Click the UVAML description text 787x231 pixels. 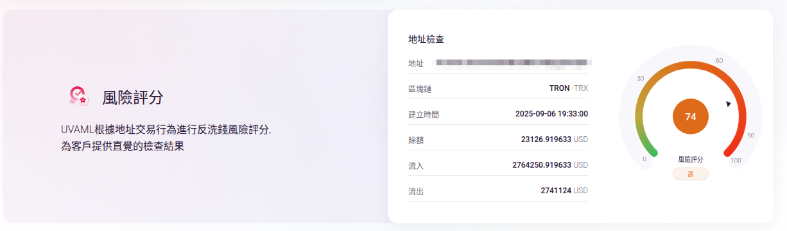click(x=166, y=138)
